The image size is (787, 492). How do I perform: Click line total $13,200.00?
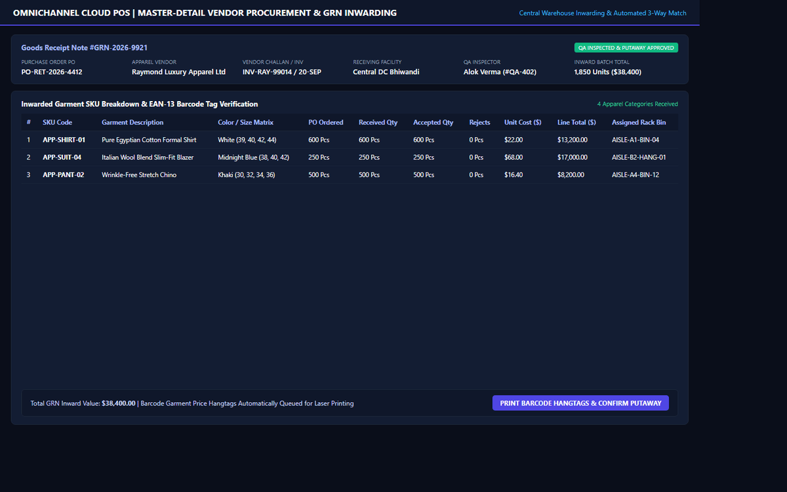(573, 140)
